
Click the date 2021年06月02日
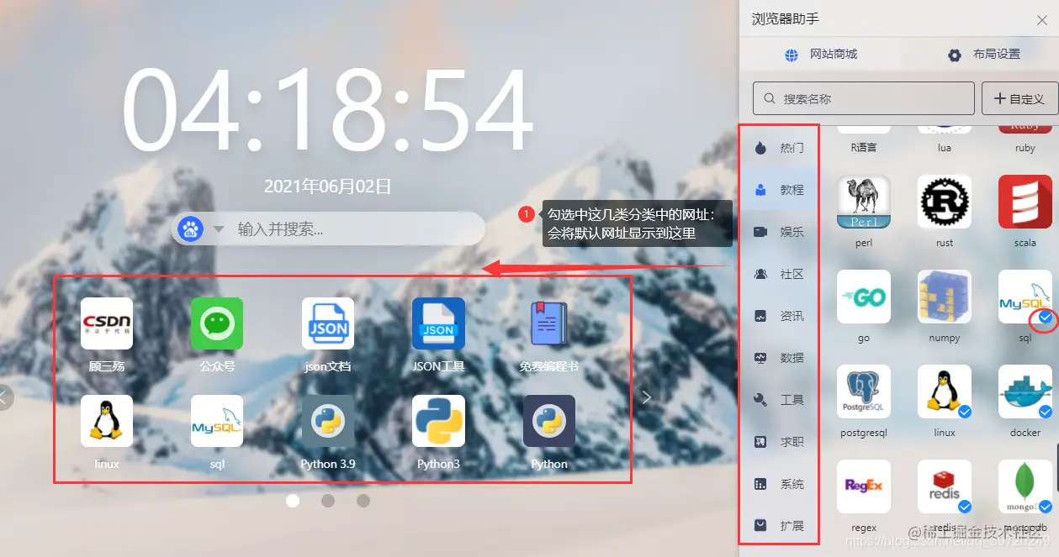328,187
